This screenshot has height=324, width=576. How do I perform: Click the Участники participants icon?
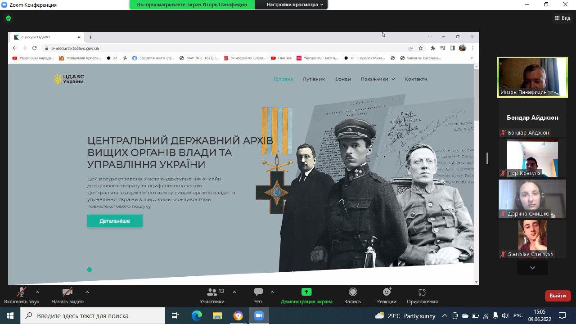(x=212, y=292)
